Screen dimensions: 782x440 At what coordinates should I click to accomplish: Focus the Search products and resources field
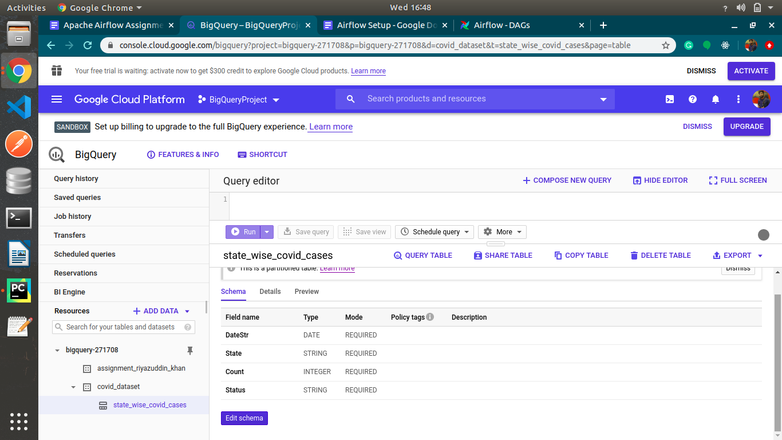tap(475, 99)
